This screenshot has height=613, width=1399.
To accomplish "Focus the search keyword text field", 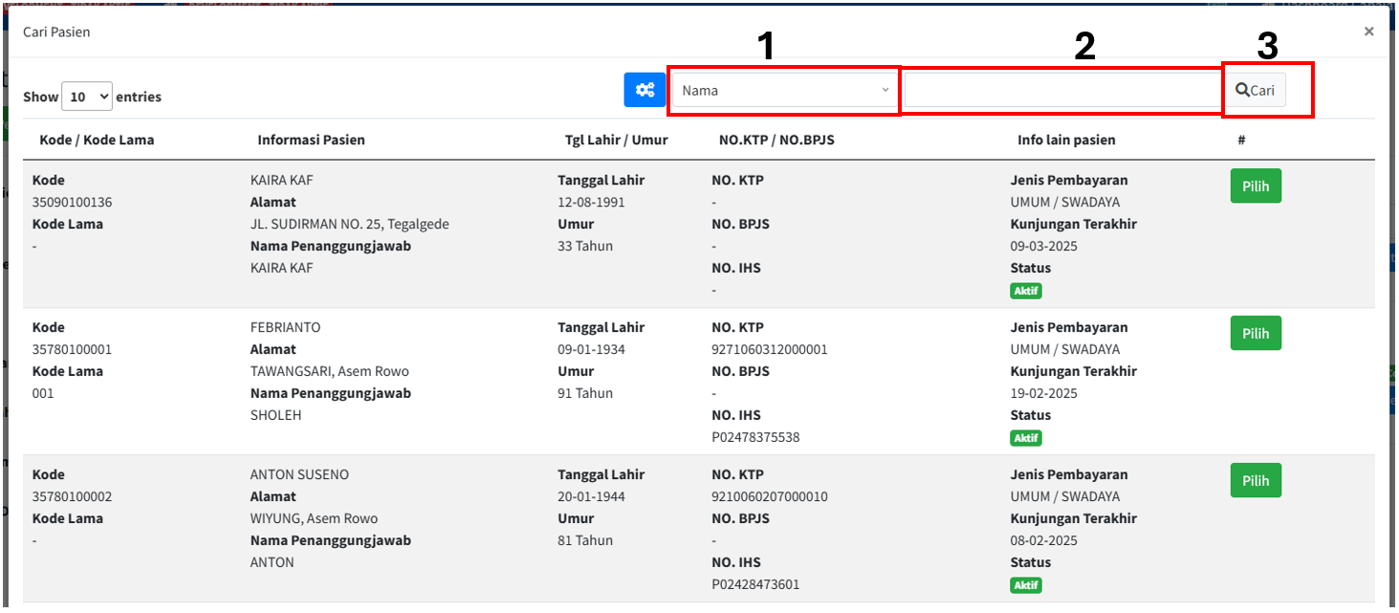I will click(1061, 91).
